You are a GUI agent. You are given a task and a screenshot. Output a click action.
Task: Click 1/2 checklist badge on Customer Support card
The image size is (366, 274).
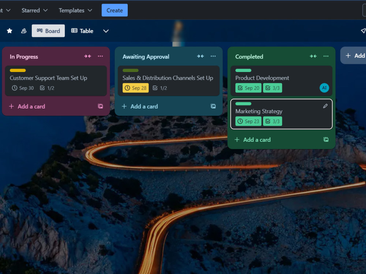[47, 88]
